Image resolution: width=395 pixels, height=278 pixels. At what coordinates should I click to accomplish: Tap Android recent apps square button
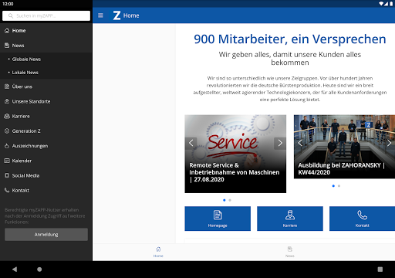point(380,270)
